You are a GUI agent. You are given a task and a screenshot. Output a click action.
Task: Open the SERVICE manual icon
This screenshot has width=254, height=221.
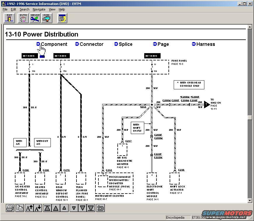coord(35,18)
